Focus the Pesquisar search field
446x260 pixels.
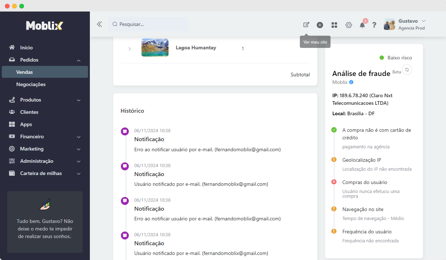[148, 24]
